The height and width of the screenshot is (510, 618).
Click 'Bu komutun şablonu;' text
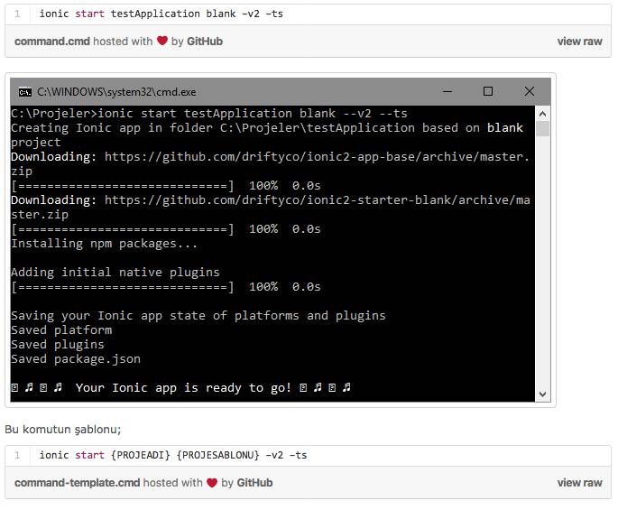63,429
